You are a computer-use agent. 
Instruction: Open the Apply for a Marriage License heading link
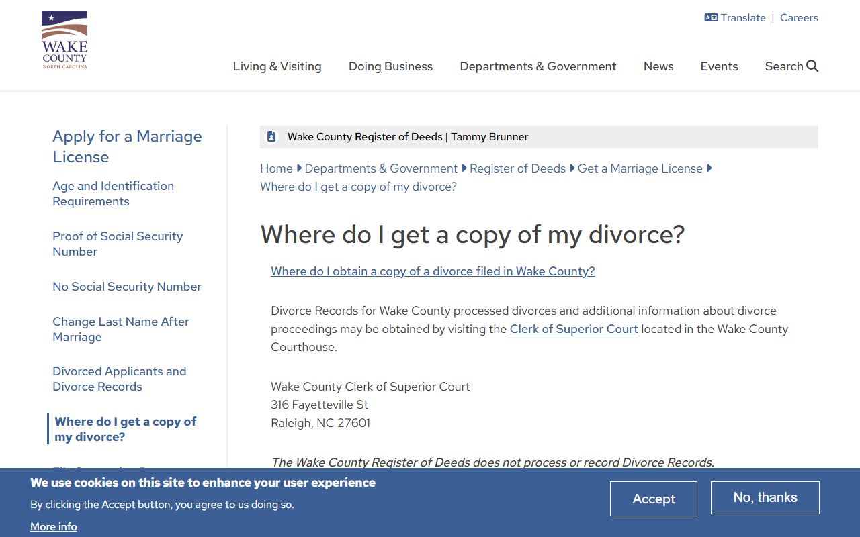(127, 146)
